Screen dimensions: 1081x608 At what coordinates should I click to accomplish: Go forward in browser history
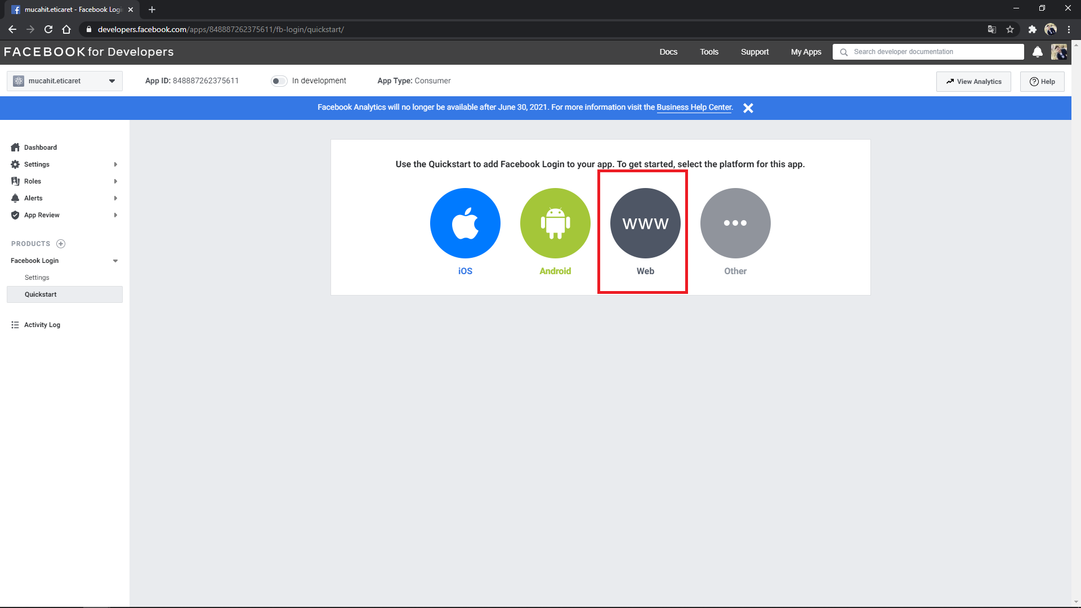point(30,29)
